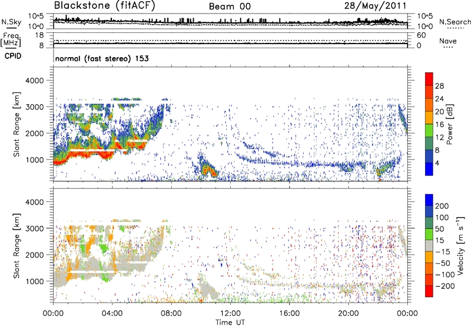This screenshot has width=471, height=326.
Task: Pick the light green power colorbar segment
Action: (429, 131)
